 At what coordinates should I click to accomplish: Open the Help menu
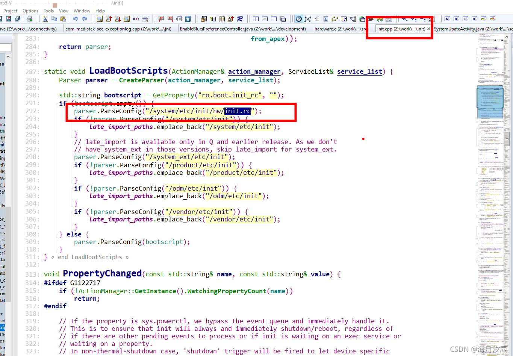pos(100,11)
